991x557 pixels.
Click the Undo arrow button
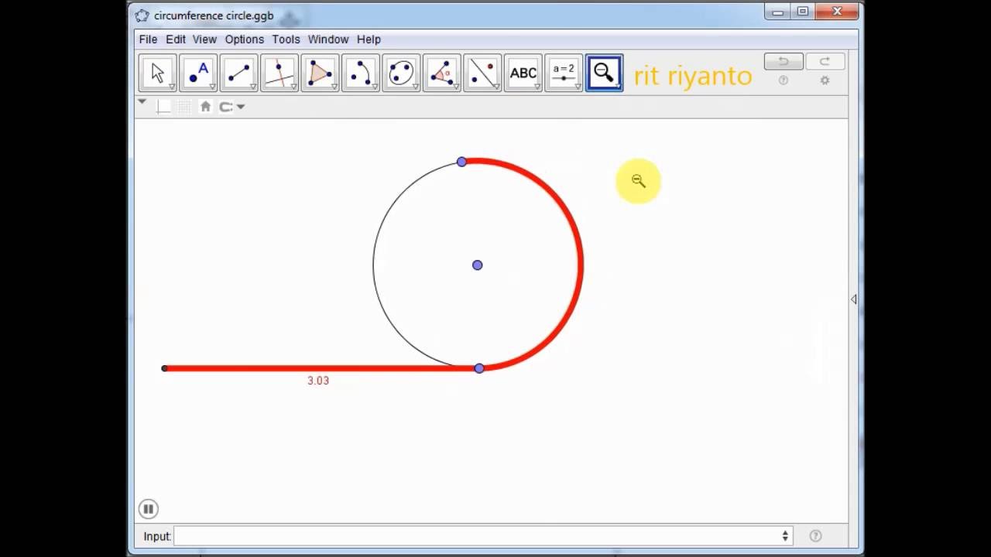[x=783, y=61]
